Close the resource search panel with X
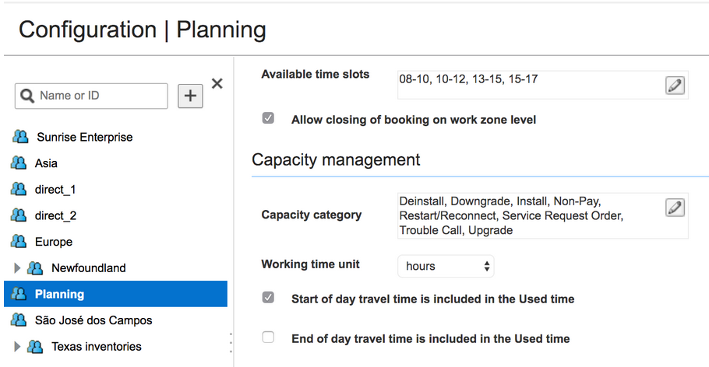This screenshot has width=709, height=367. tap(217, 84)
